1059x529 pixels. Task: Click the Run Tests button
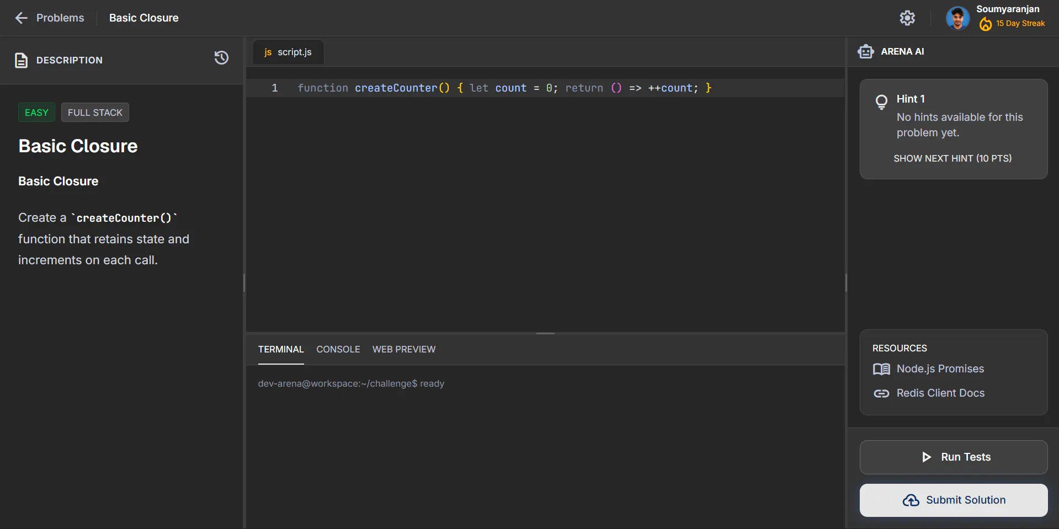click(x=954, y=457)
